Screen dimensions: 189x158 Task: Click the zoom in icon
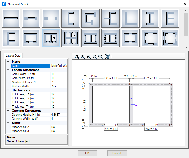[94, 56]
